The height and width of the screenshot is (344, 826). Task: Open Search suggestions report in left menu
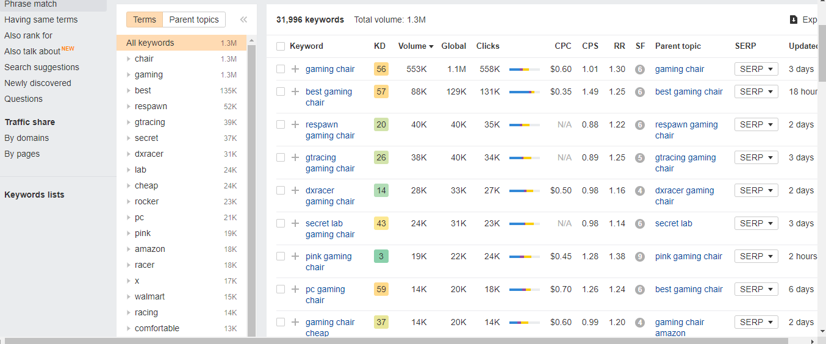(41, 67)
